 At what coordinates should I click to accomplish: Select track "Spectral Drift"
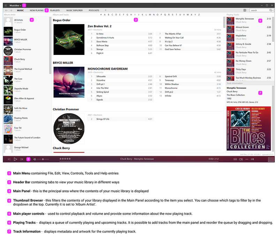pos(189,76)
